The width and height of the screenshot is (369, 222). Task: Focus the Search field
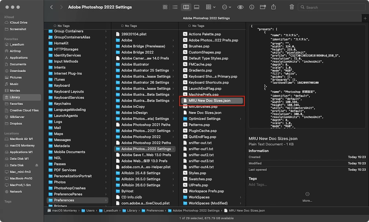(331, 7)
